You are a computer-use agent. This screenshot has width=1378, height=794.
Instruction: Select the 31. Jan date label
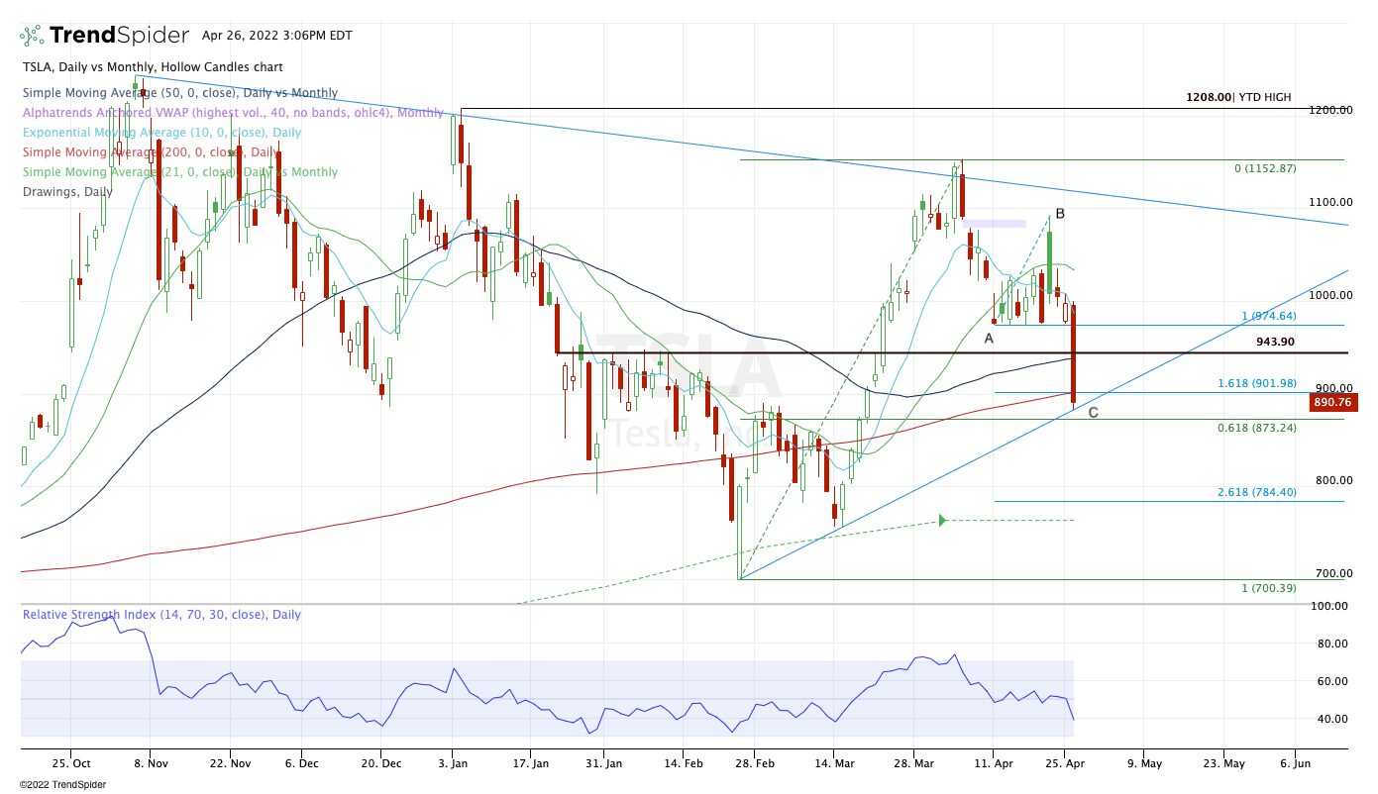[603, 764]
